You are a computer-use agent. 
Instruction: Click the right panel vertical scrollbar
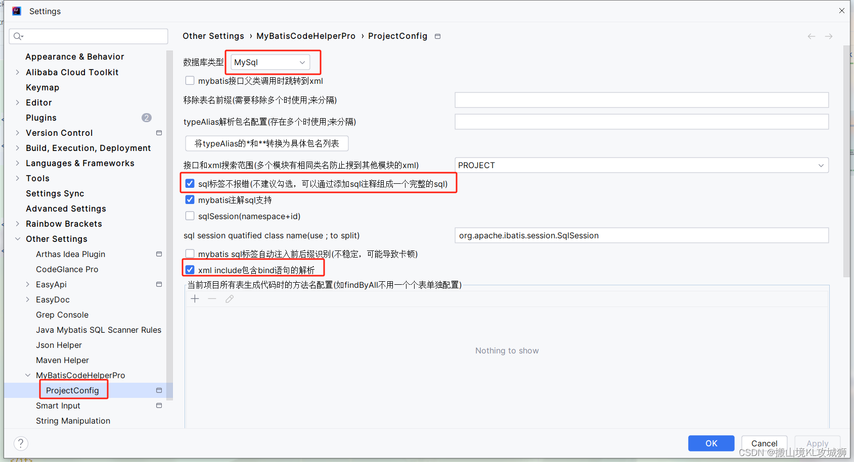coord(846,162)
